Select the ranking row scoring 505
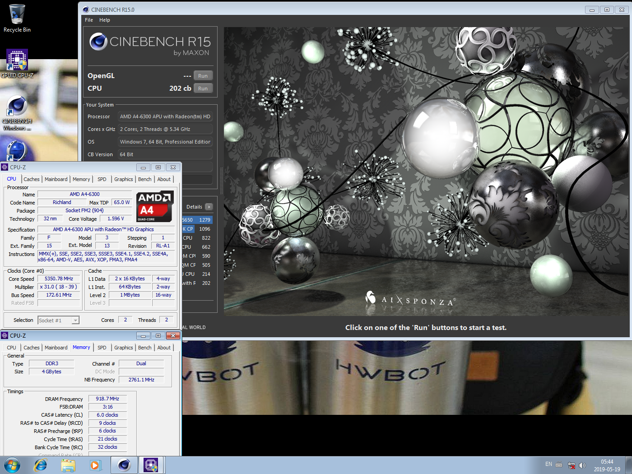This screenshot has width=632, height=474. point(197,265)
